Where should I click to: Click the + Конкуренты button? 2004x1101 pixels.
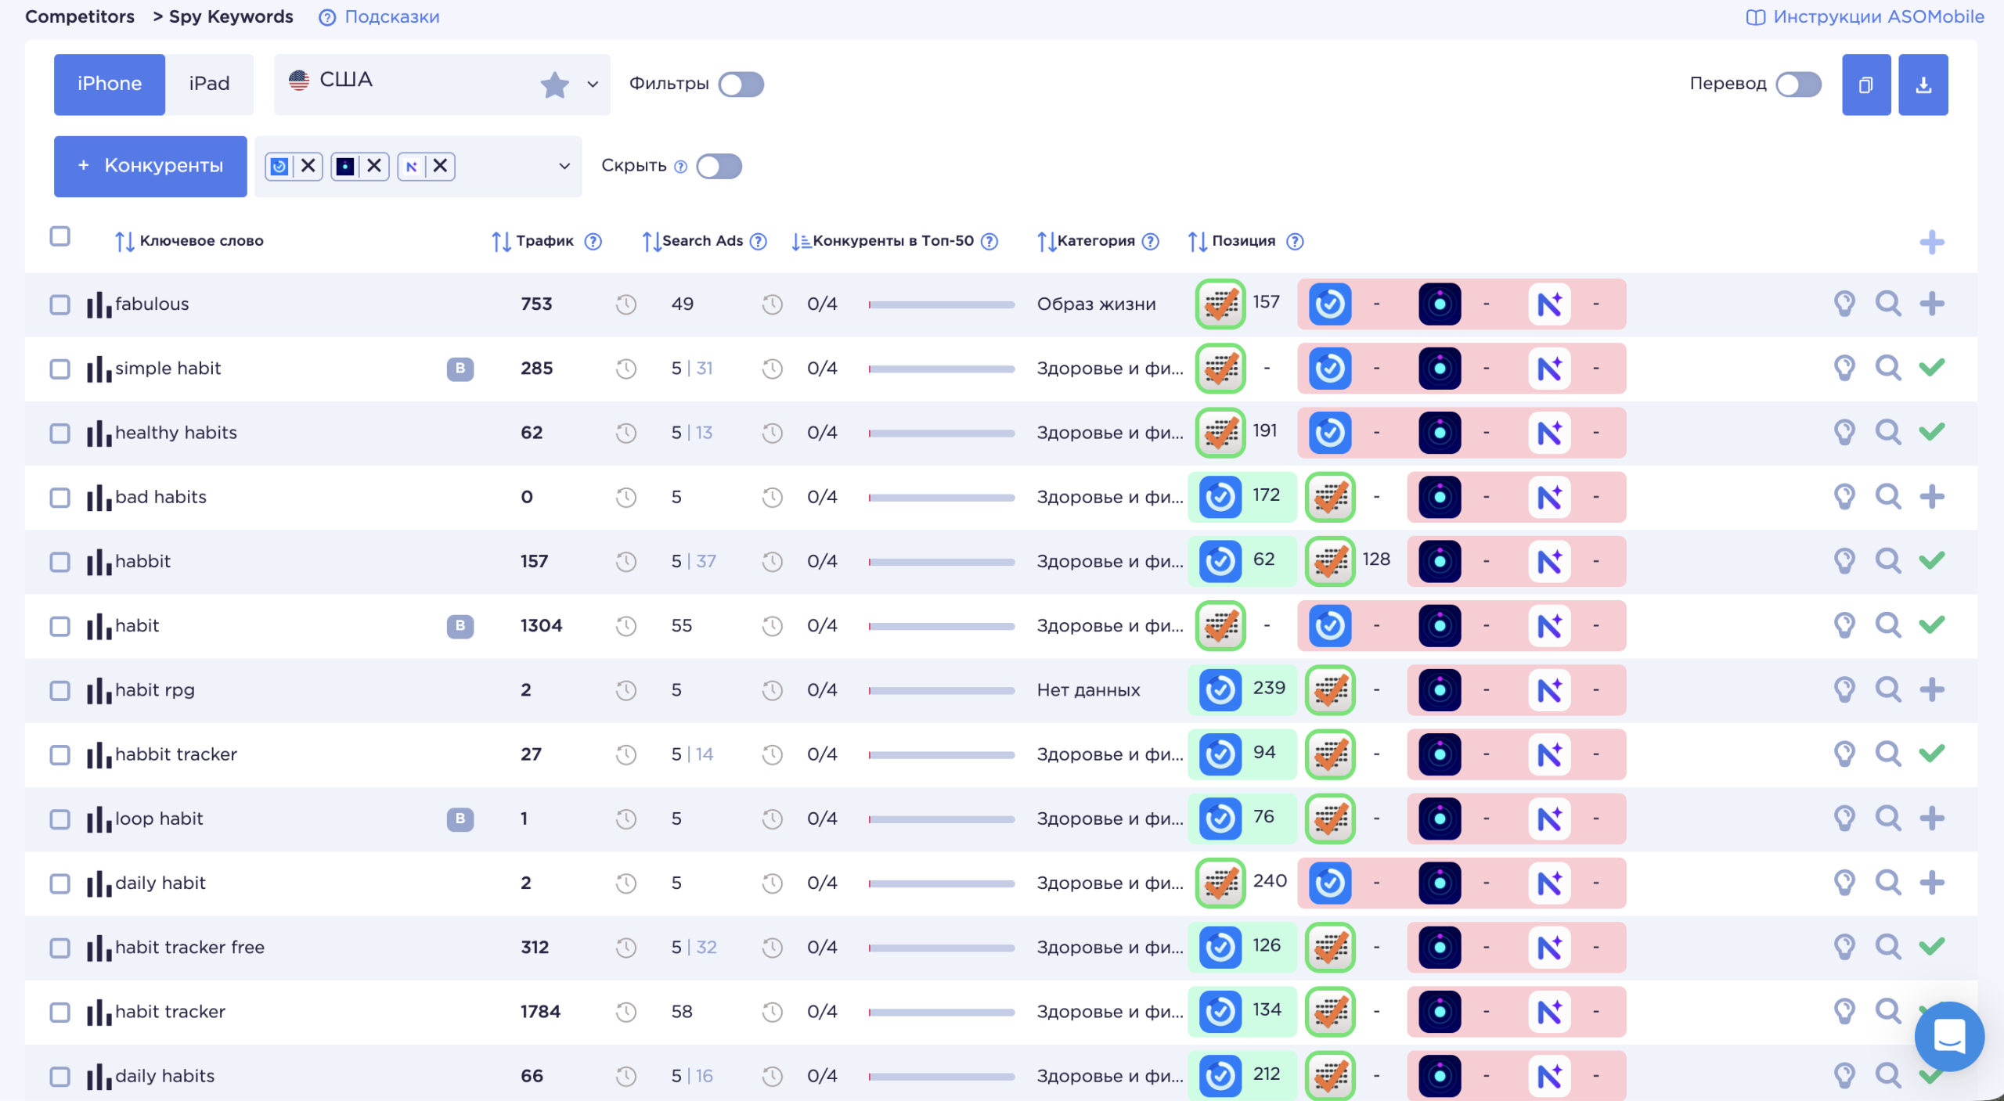coord(150,166)
